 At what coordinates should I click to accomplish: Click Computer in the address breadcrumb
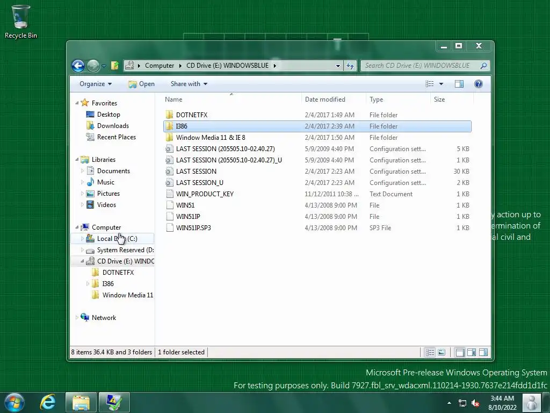point(159,66)
